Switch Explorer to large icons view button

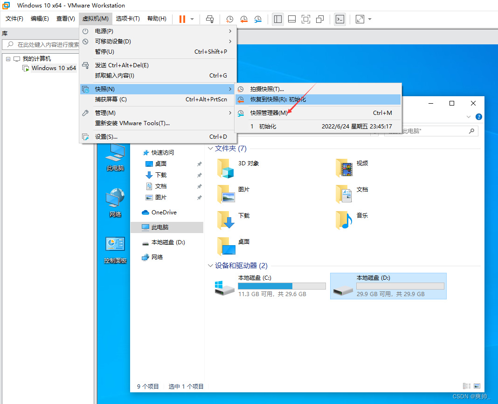[477, 386]
